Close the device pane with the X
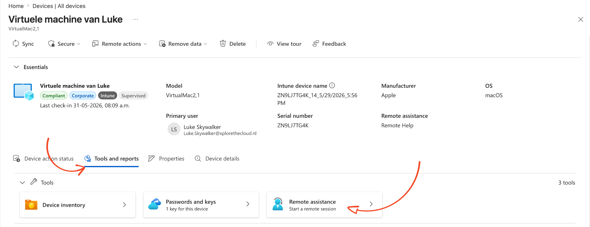This screenshot has height=227, width=590. click(x=580, y=19)
